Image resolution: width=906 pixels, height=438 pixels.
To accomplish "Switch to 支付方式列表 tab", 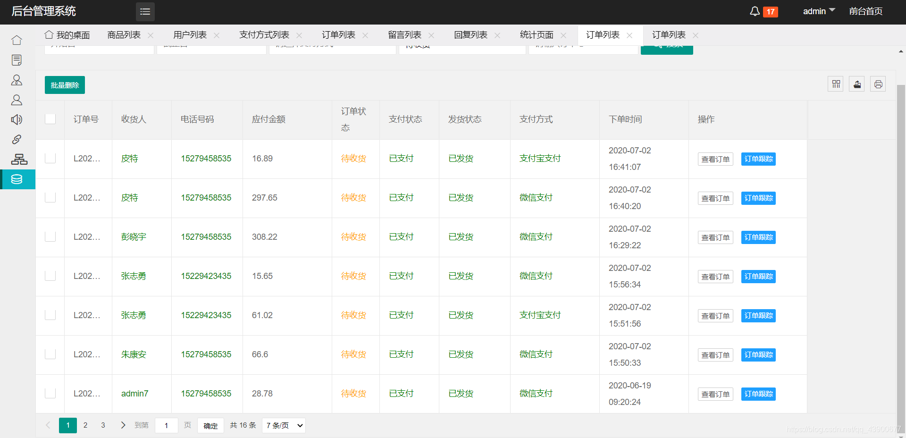I will pos(264,35).
